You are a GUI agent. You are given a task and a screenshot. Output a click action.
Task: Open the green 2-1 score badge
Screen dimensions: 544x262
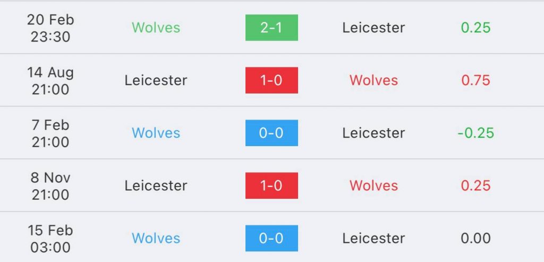[x=271, y=28]
